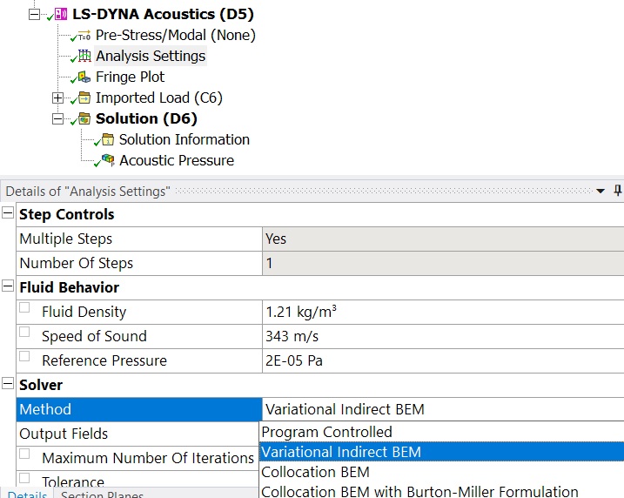Open the Details panel dropdown arrow menu
Viewport: 624px width, 498px height.
[601, 191]
